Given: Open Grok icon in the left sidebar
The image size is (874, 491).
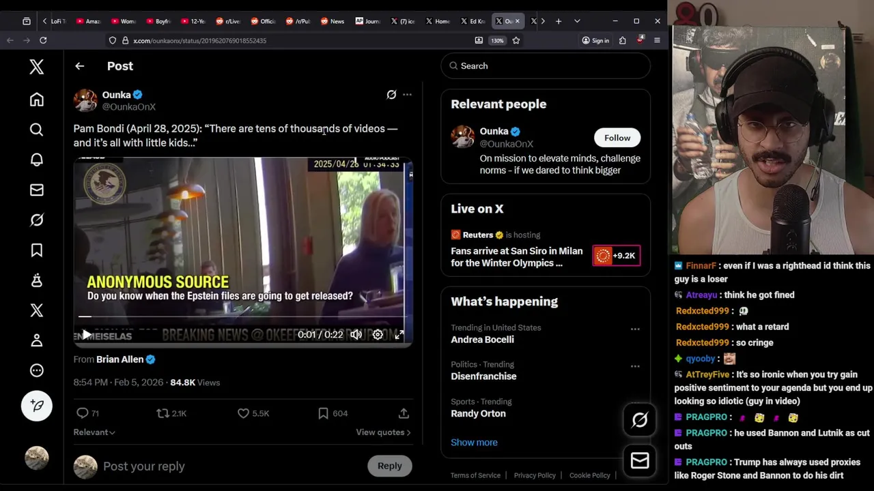Looking at the screenshot, I should (x=37, y=220).
